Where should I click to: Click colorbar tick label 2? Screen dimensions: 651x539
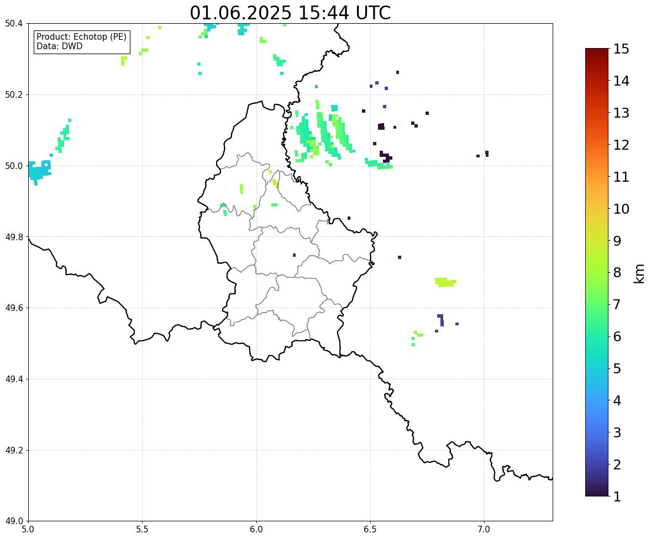coord(617,464)
